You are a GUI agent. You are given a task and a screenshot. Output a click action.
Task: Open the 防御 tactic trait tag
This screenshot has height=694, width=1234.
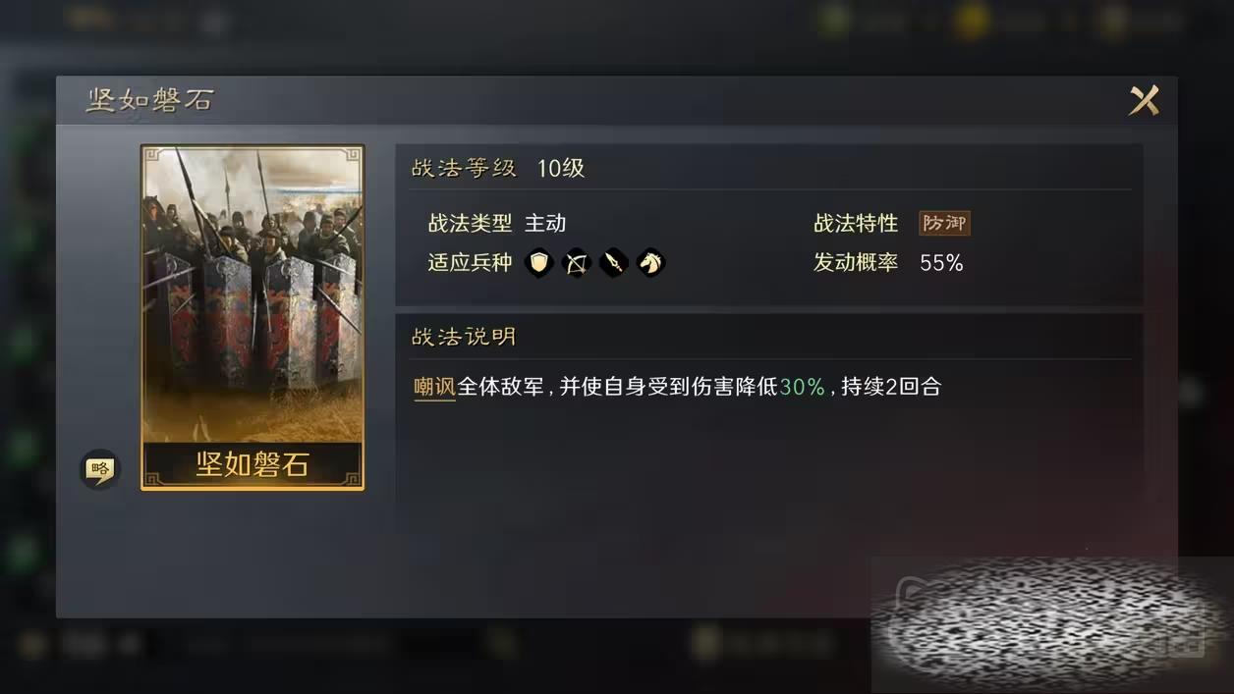944,223
